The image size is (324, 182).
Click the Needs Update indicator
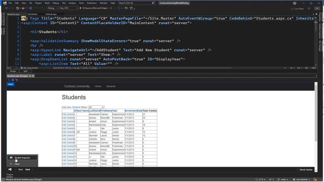click(306, 170)
